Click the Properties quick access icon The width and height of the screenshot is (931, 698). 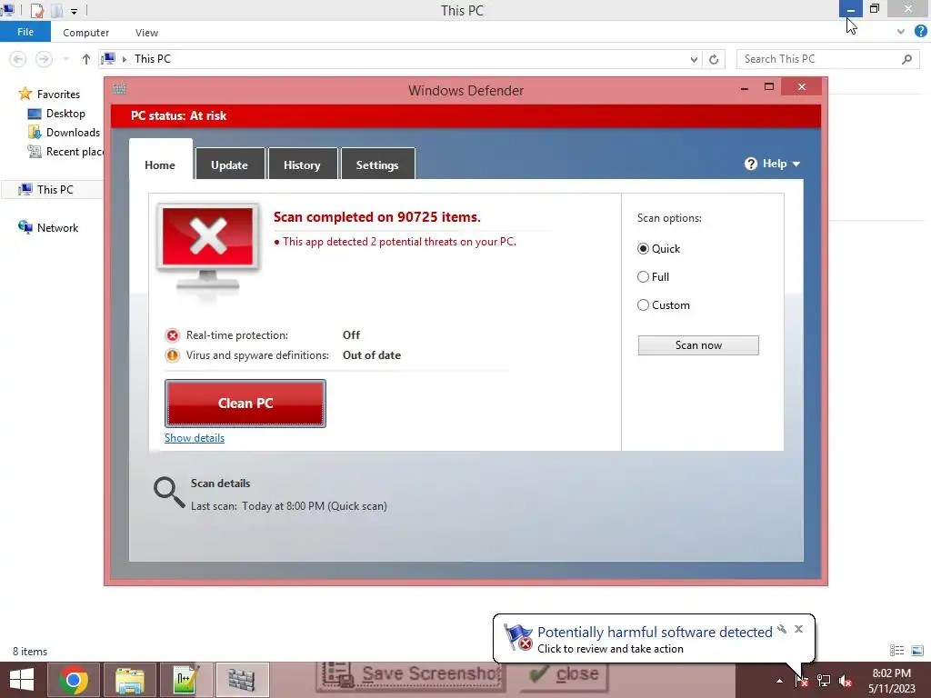pos(36,10)
